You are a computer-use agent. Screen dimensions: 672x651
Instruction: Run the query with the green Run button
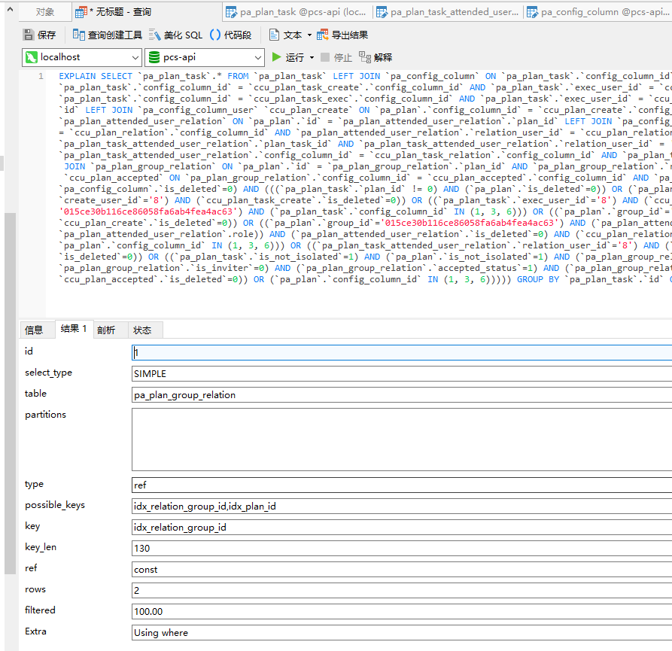pos(287,57)
